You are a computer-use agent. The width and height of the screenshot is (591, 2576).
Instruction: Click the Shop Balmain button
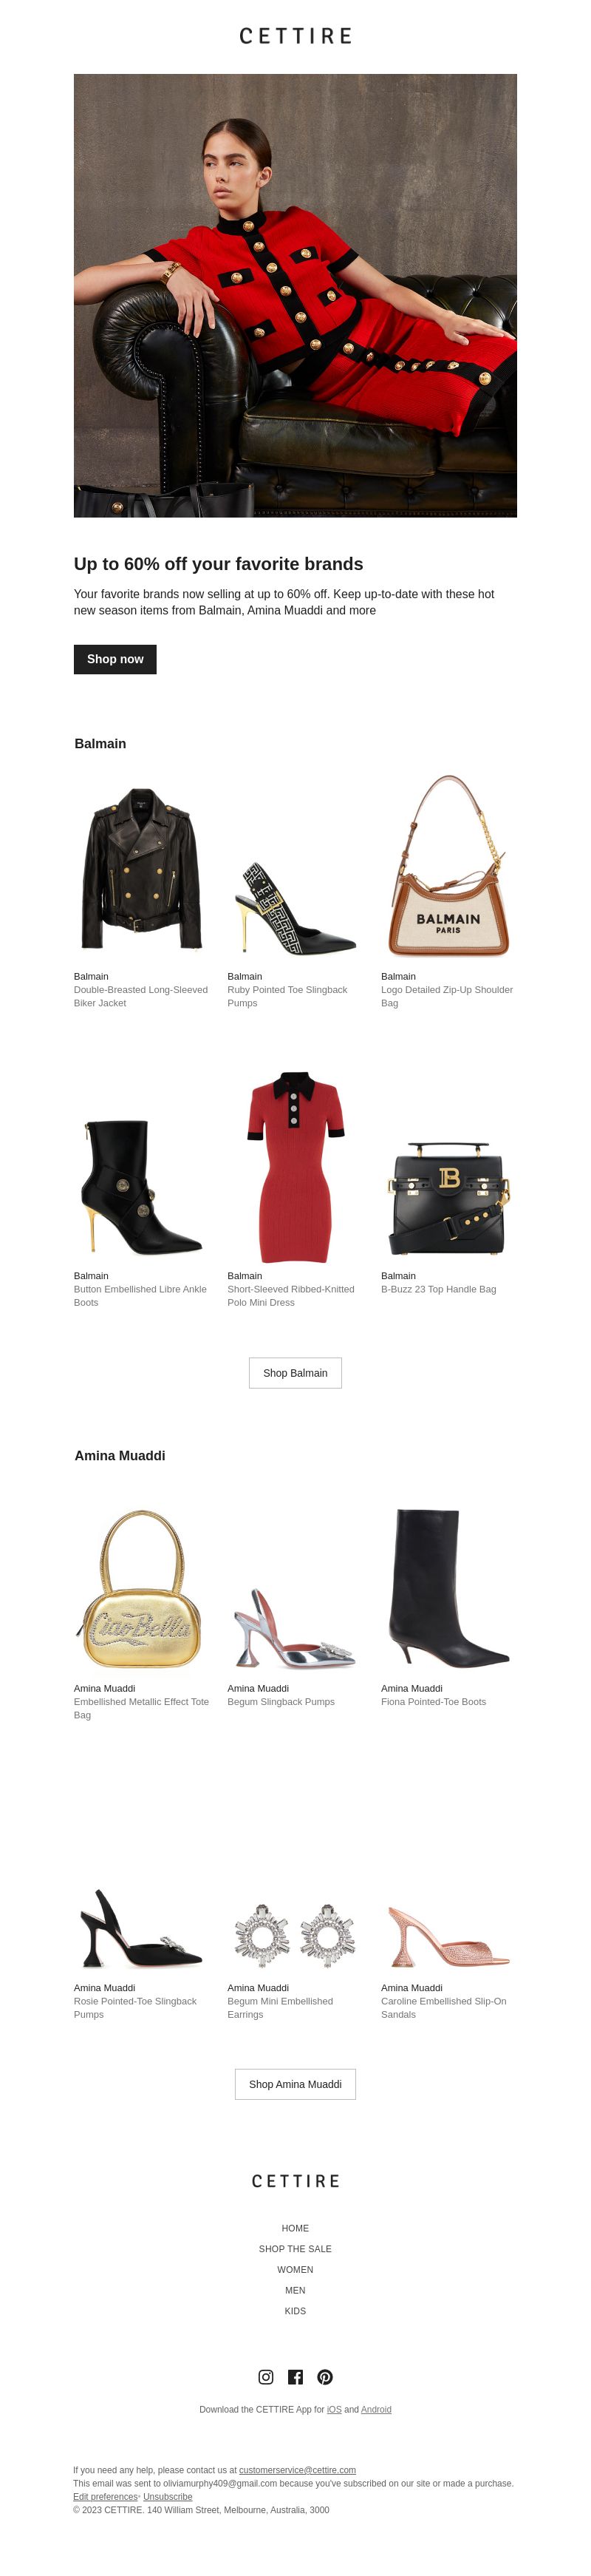pos(295,1373)
